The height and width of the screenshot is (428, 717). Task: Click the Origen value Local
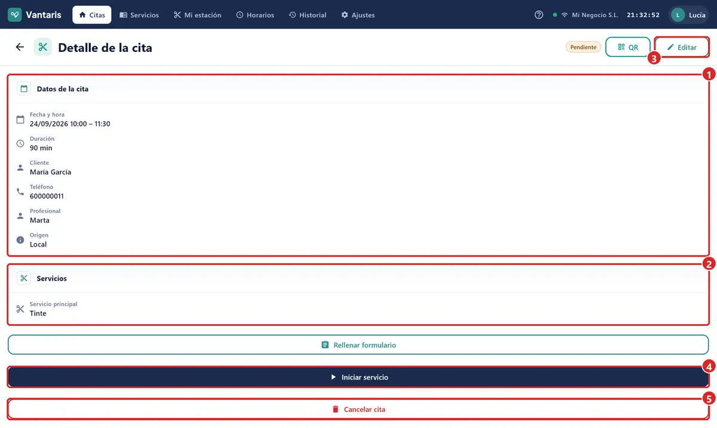coord(38,244)
